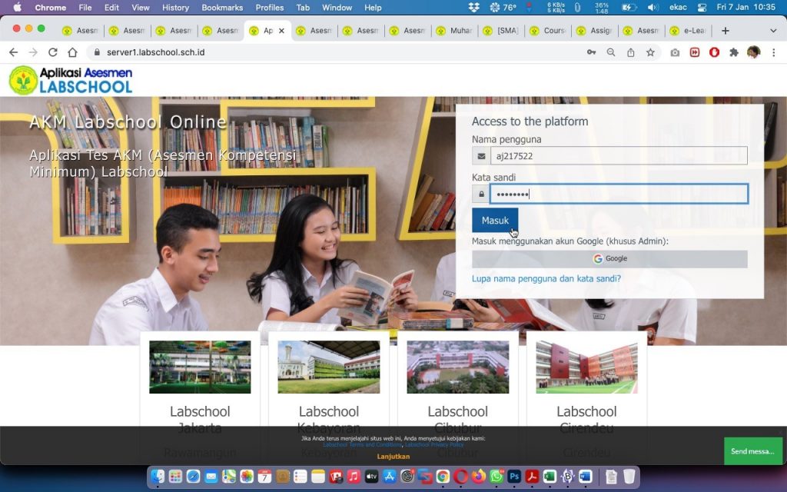Open WhatsApp from the dock

tap(496, 477)
